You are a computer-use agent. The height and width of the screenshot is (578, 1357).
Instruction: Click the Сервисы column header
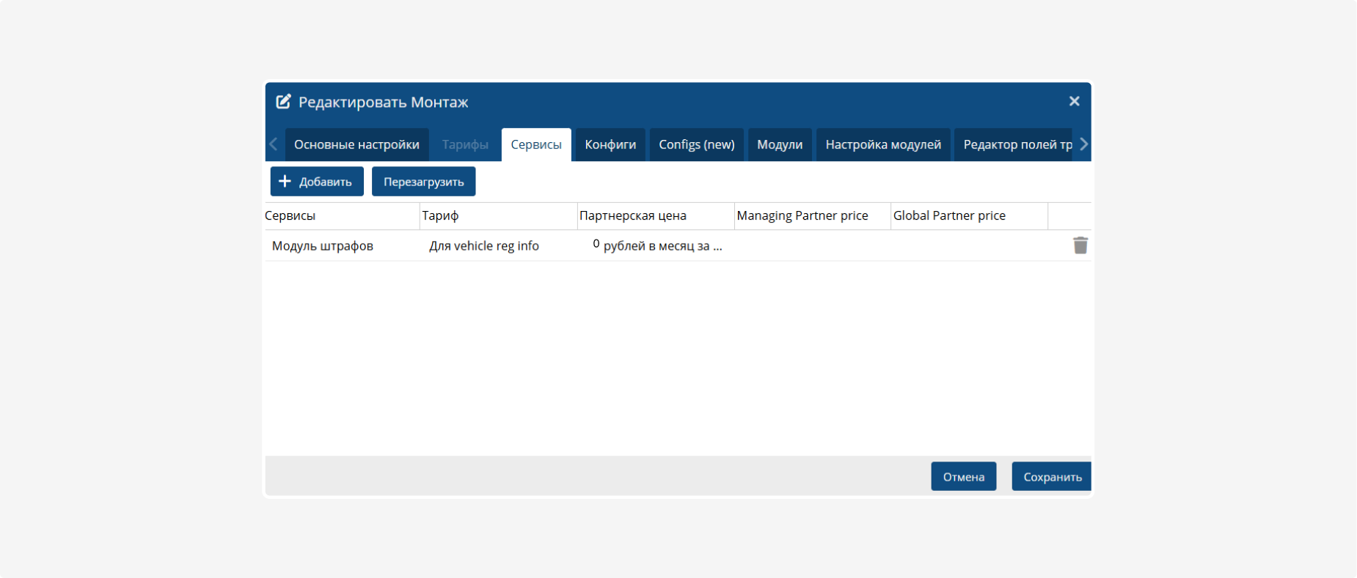[x=342, y=216]
